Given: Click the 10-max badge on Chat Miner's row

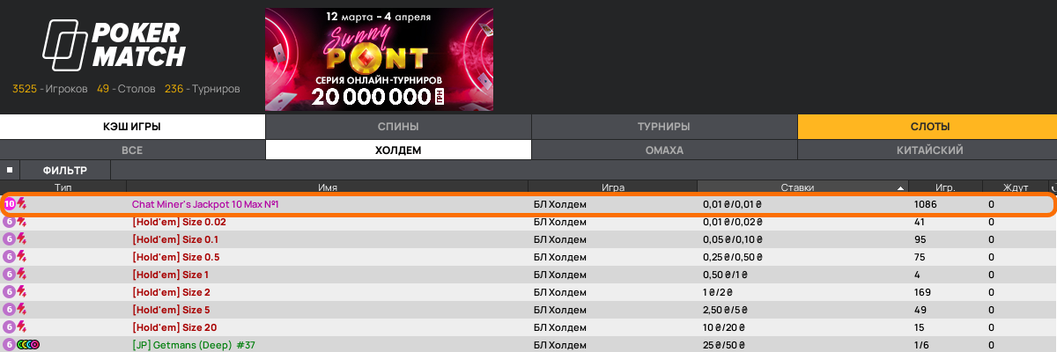Looking at the screenshot, I should [10, 204].
